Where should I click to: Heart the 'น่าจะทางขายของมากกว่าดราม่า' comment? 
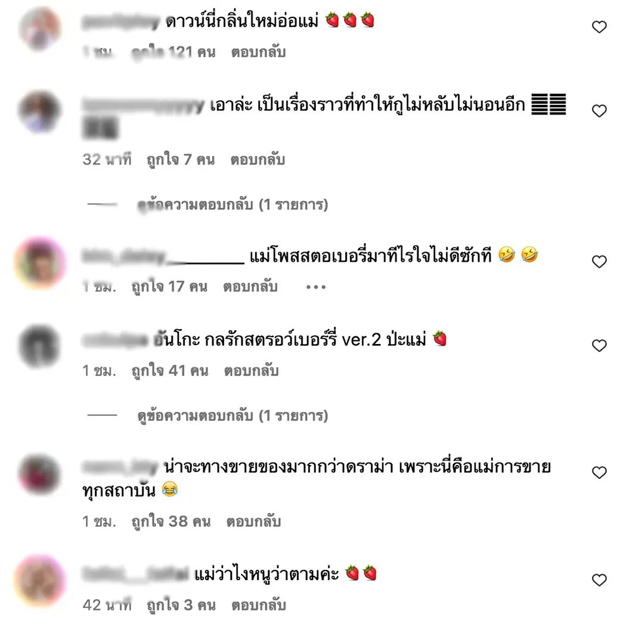tap(599, 472)
